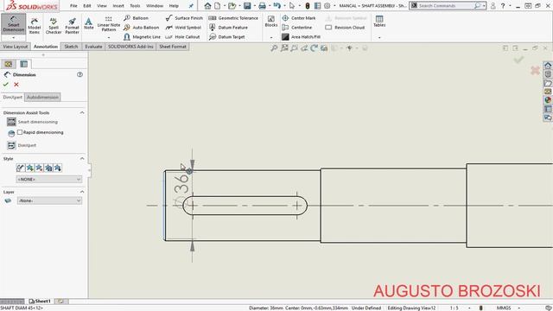Viewport: 553px width, 311px height.
Task: Add a Datum Feature symbol
Action: coord(228,28)
